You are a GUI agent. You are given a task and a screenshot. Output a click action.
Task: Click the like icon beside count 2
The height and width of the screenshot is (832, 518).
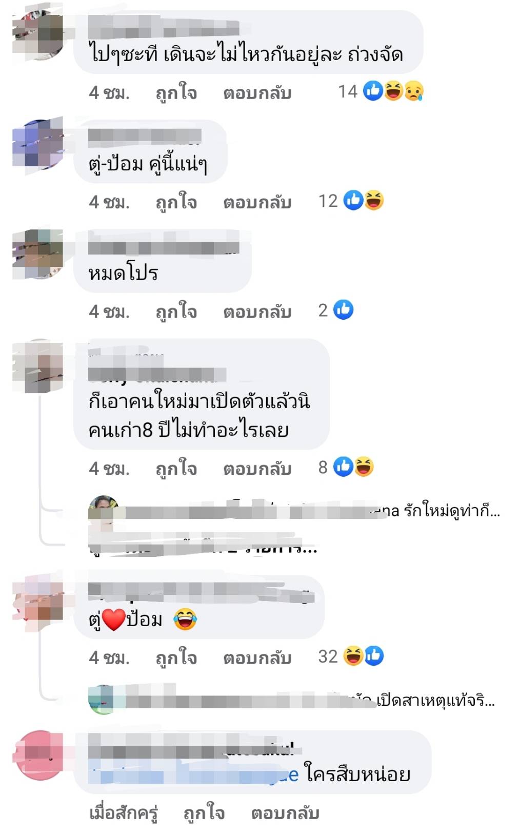tap(343, 310)
